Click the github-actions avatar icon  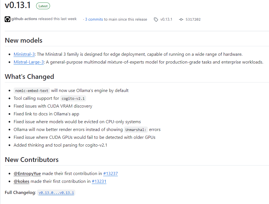(x=8, y=19)
